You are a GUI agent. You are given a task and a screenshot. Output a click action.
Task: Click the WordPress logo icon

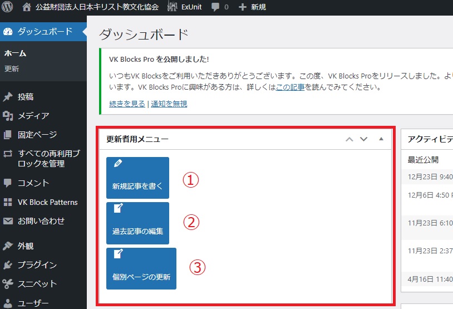coord(8,7)
